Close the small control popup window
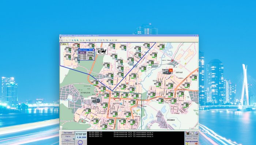This screenshot has width=256, height=145. 93,50
